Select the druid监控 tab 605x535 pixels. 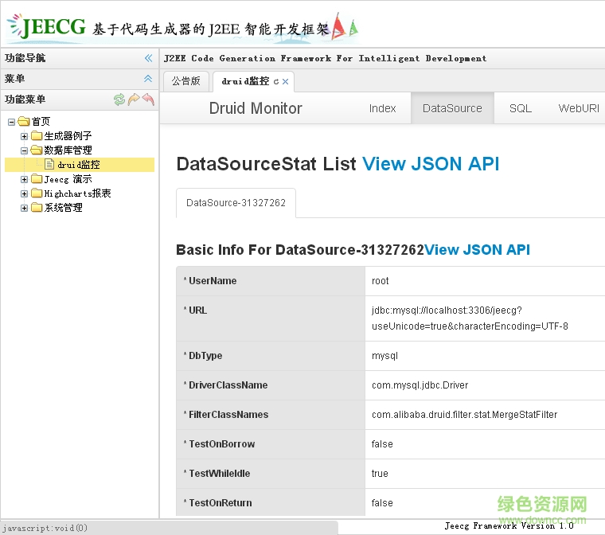[245, 81]
